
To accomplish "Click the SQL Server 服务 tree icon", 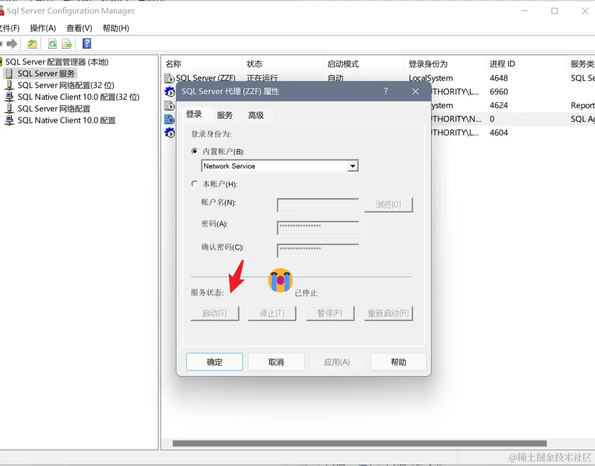I will pyautogui.click(x=9, y=73).
